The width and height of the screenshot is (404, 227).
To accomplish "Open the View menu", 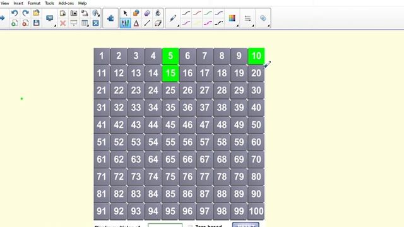I will click(4, 3).
